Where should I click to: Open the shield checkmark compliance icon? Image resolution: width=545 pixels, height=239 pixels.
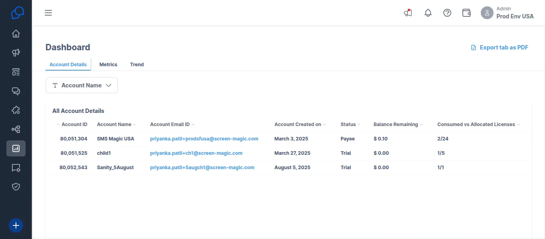pyautogui.click(x=16, y=187)
